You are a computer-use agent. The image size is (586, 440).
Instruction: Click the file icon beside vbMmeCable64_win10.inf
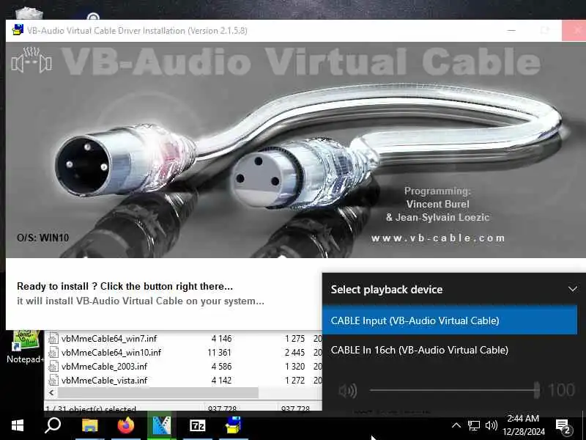tap(53, 352)
